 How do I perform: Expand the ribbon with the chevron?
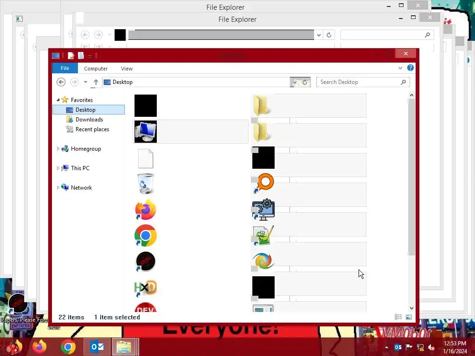pos(400,68)
